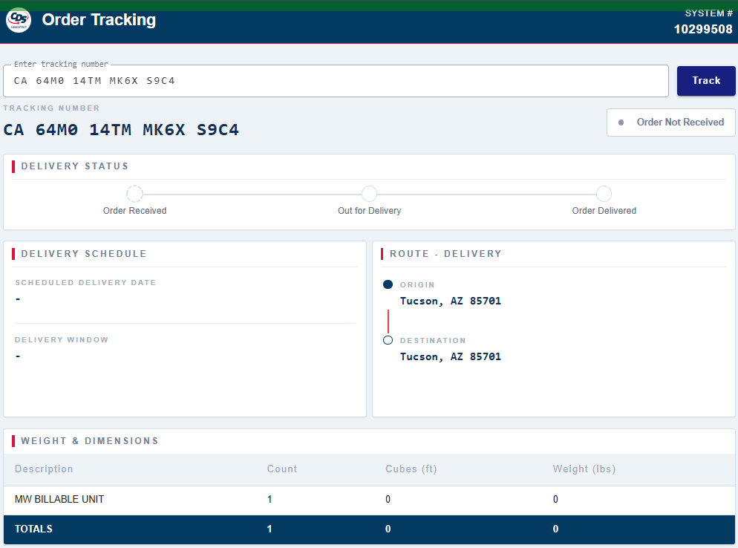Click the Order Received step circle
Screen dimensions: 738x548
click(x=134, y=194)
